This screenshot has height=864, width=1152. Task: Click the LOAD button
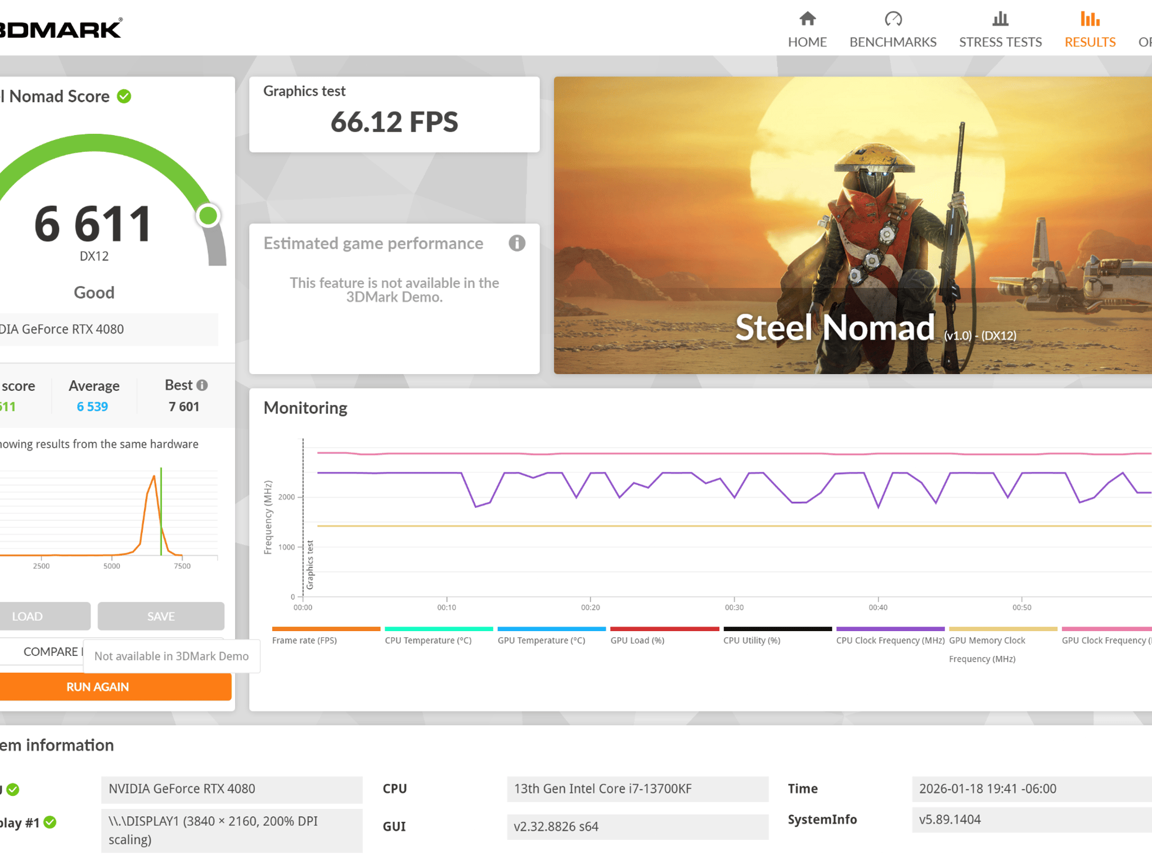[45, 616]
